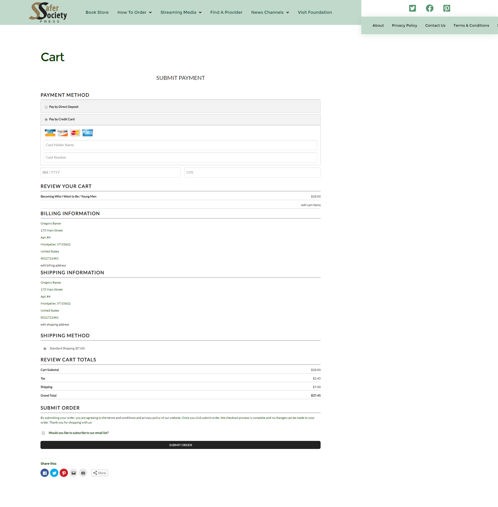Click the Safer Society Press logo
This screenshot has height=507, width=498.
(x=48, y=12)
